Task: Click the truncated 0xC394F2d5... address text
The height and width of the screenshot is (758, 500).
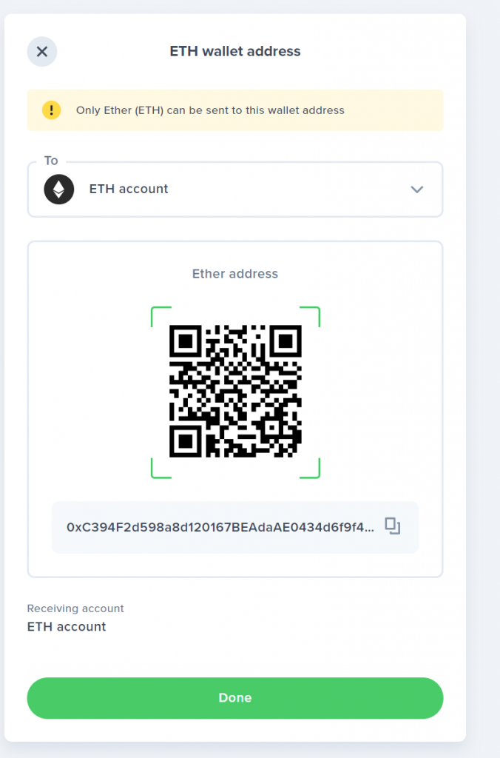Action: point(220,527)
